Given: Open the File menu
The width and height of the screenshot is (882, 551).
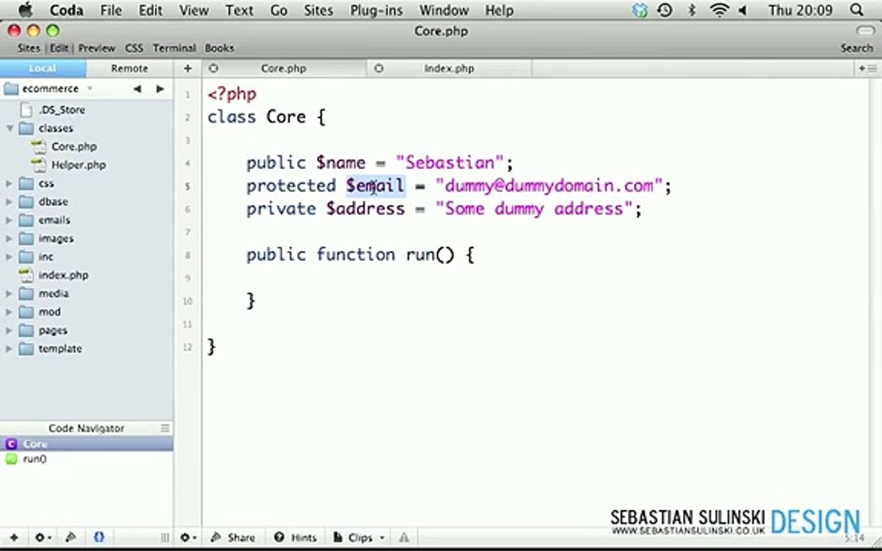Looking at the screenshot, I should (x=111, y=10).
